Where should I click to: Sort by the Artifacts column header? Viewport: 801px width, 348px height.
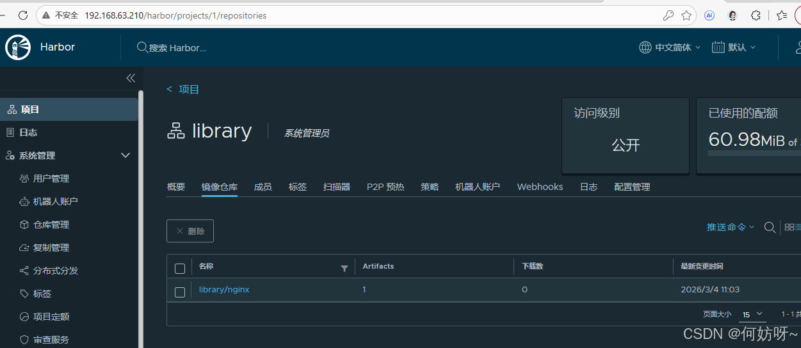pos(378,266)
